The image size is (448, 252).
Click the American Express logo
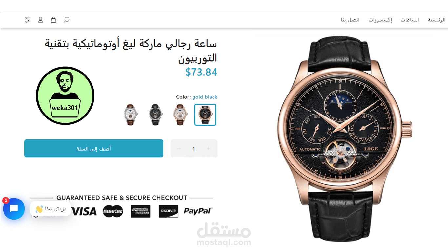(140, 211)
